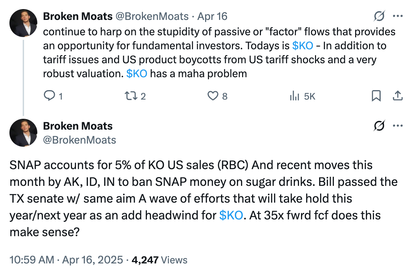Open the Apr 16 date link
This screenshot has width=413, height=276.
[x=212, y=16]
